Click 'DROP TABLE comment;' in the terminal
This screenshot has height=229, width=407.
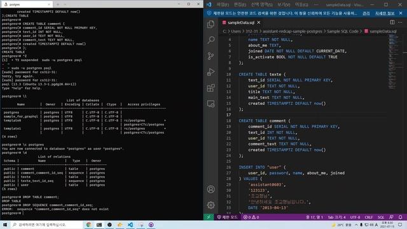[41, 197]
